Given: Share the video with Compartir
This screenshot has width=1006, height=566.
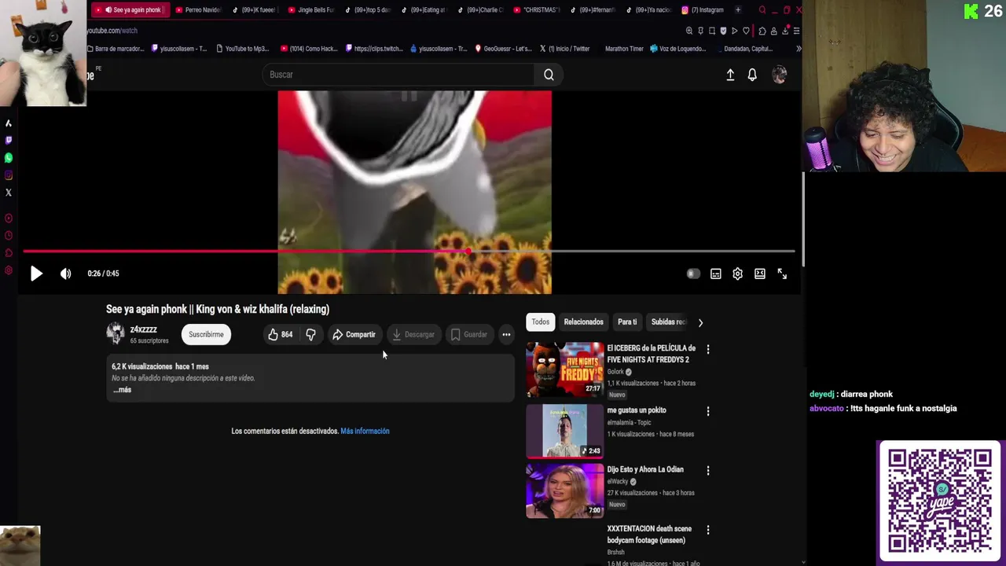Looking at the screenshot, I should pyautogui.click(x=354, y=335).
